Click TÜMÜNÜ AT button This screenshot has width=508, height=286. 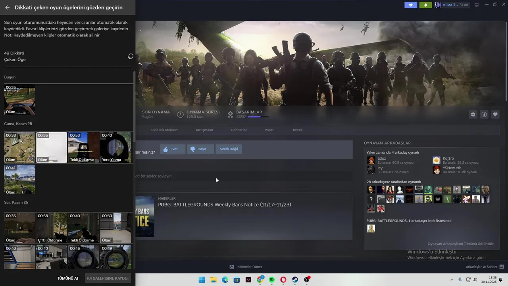68,278
